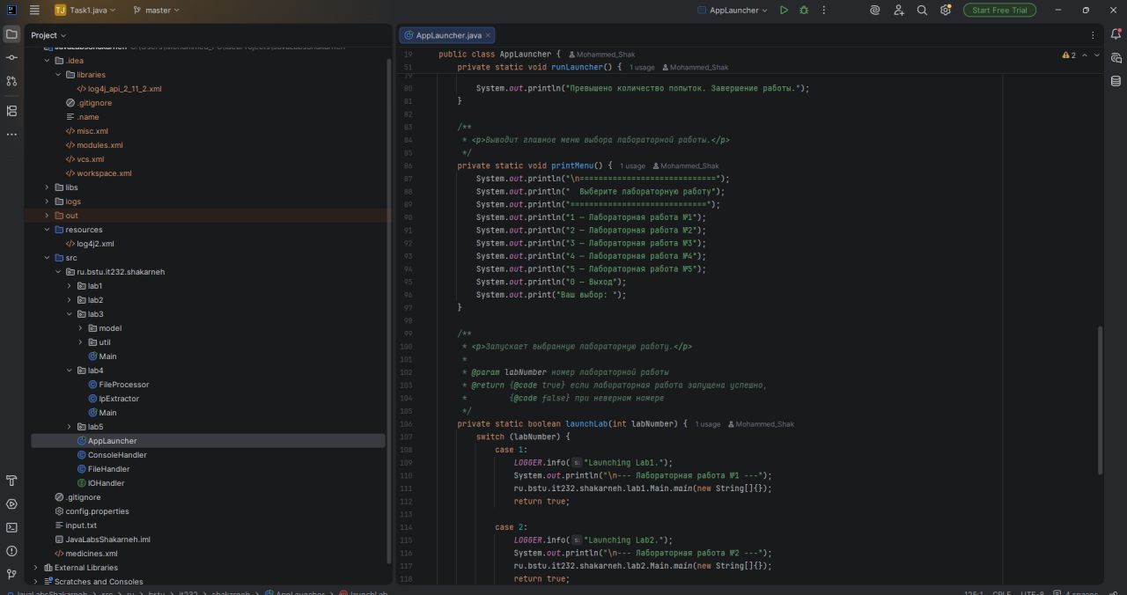Screen dimensions: 1127x595
Task: Expand External Libraries node
Action: [x=36, y=568]
